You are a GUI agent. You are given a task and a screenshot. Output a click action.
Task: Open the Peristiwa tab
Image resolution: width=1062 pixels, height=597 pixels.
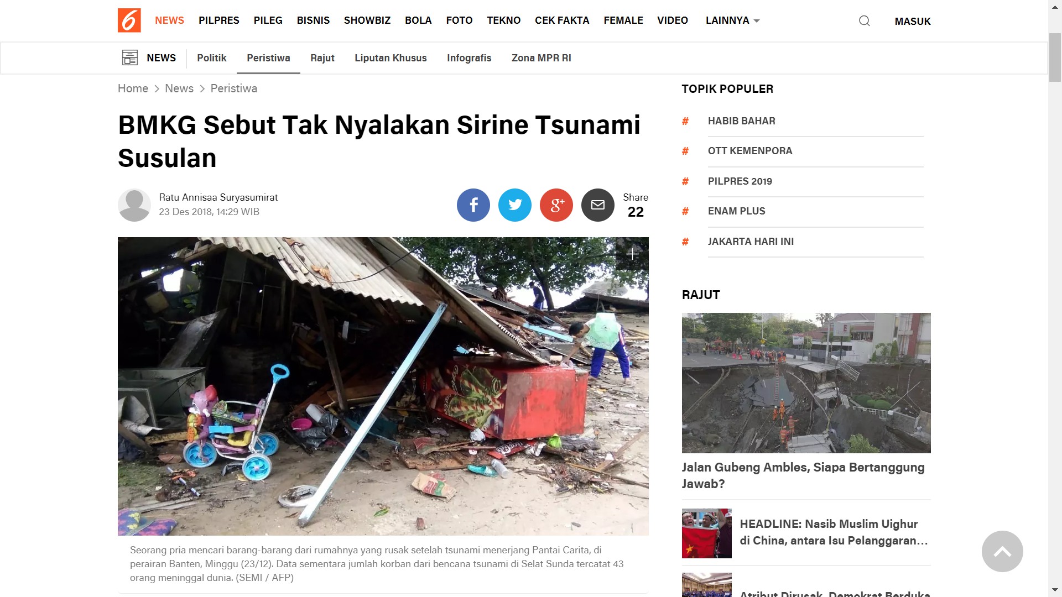click(x=268, y=58)
